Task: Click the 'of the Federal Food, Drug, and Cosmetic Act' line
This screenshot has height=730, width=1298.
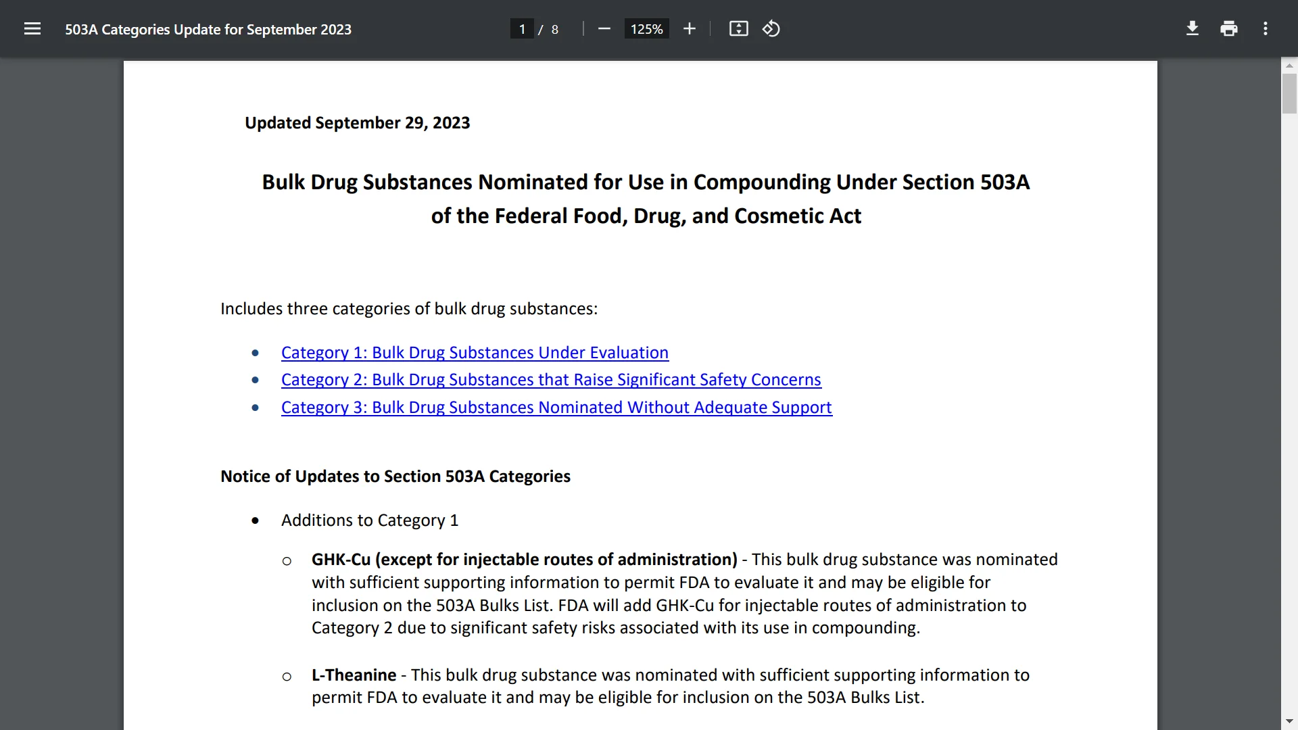Action: [x=646, y=216]
